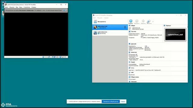Click the Дисплей section title link
The height and width of the screenshot is (108, 193).
(134, 44)
